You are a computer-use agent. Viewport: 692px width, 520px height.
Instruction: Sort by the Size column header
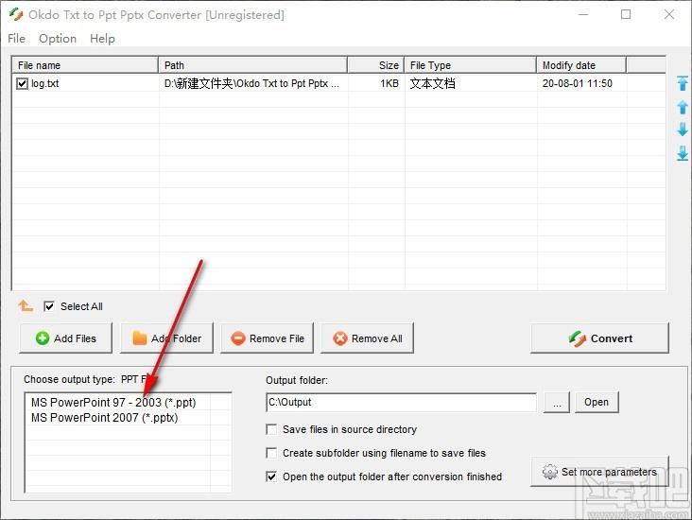point(376,65)
